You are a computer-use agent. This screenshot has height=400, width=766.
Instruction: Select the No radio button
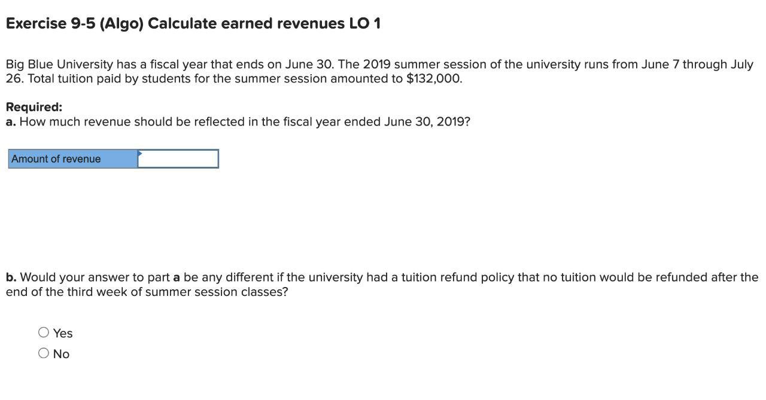(x=43, y=353)
